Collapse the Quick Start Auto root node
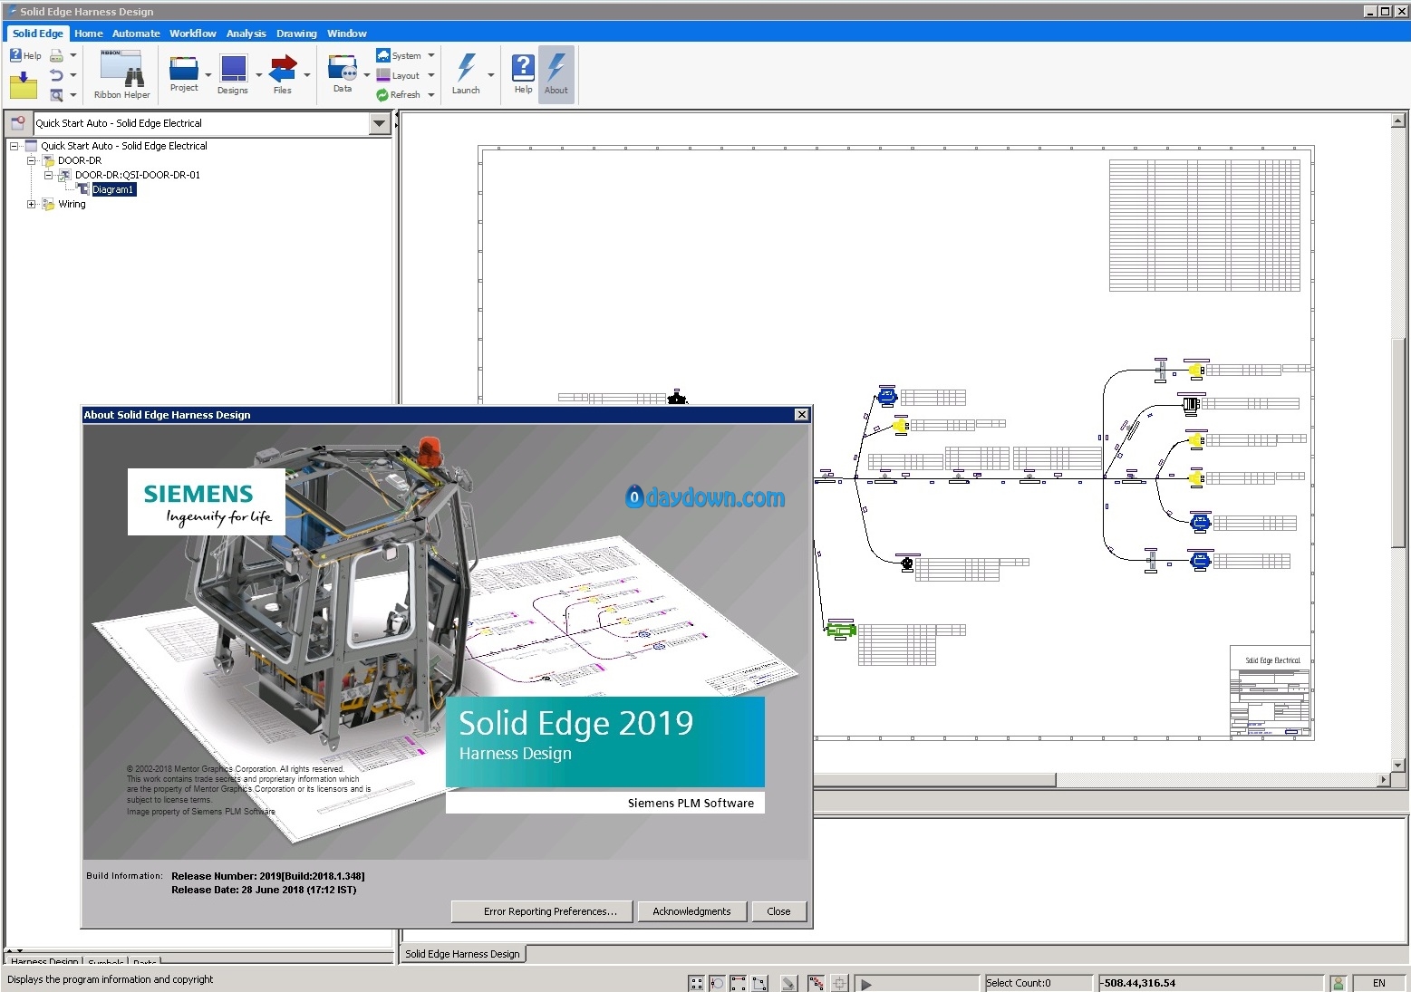The height and width of the screenshot is (992, 1411). coord(14,146)
